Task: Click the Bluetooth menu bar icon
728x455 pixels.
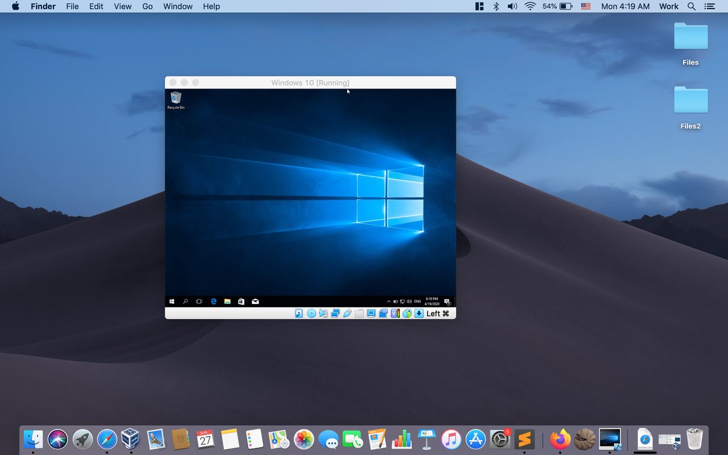Action: point(495,6)
